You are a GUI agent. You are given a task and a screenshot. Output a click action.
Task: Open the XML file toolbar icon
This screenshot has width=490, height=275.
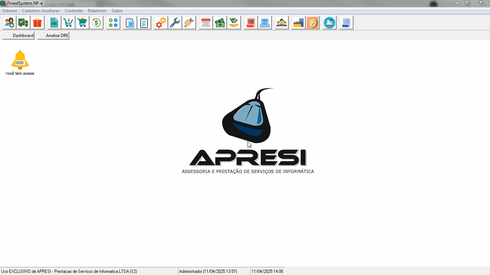tap(54, 23)
